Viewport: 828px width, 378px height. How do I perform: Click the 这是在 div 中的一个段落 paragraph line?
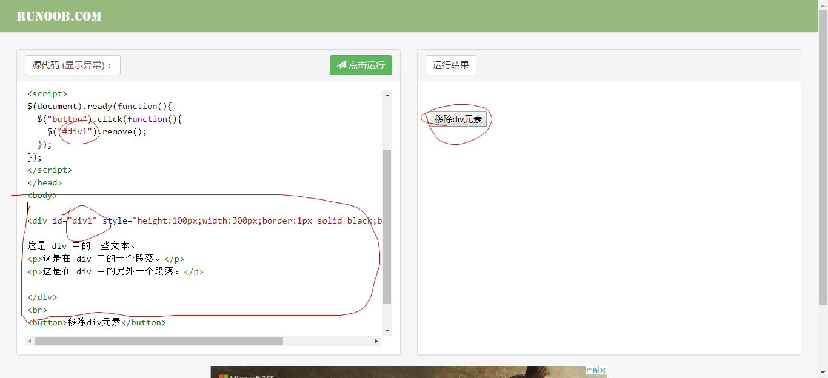coord(105,259)
